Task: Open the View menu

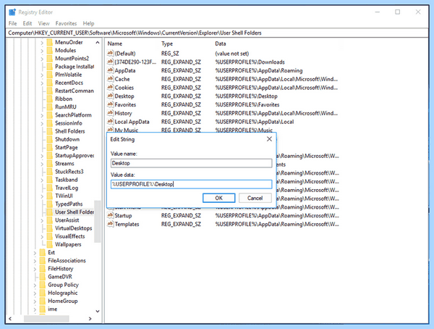Action: coord(43,23)
